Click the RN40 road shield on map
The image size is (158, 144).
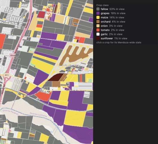tap(13, 55)
